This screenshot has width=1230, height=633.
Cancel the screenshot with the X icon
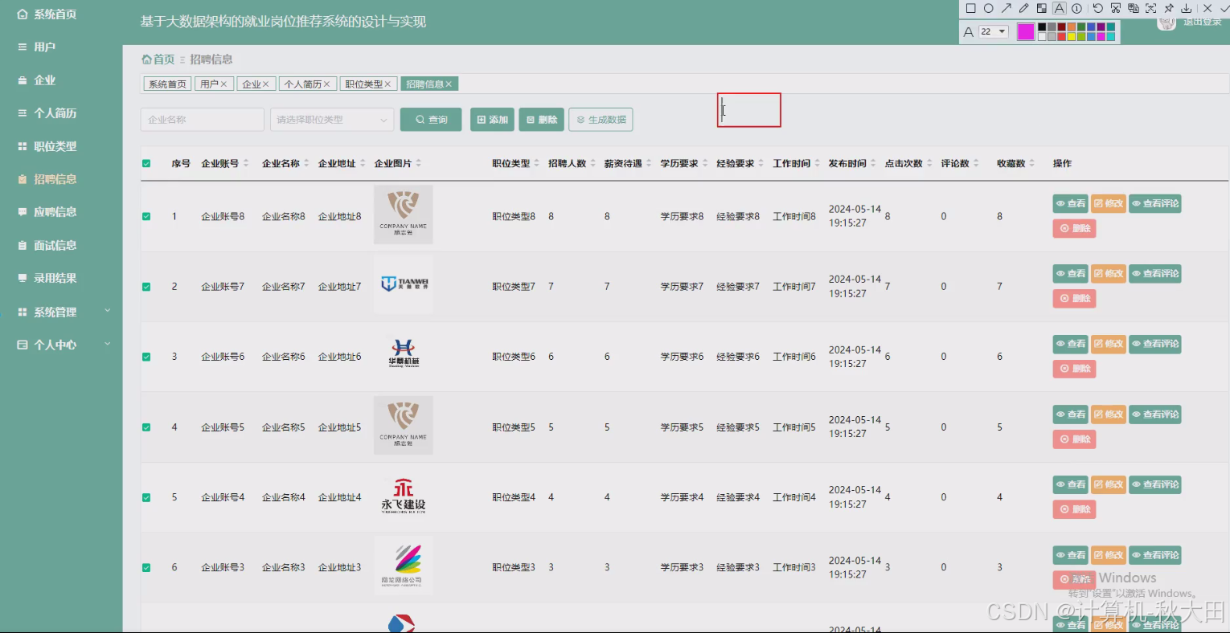[1207, 8]
